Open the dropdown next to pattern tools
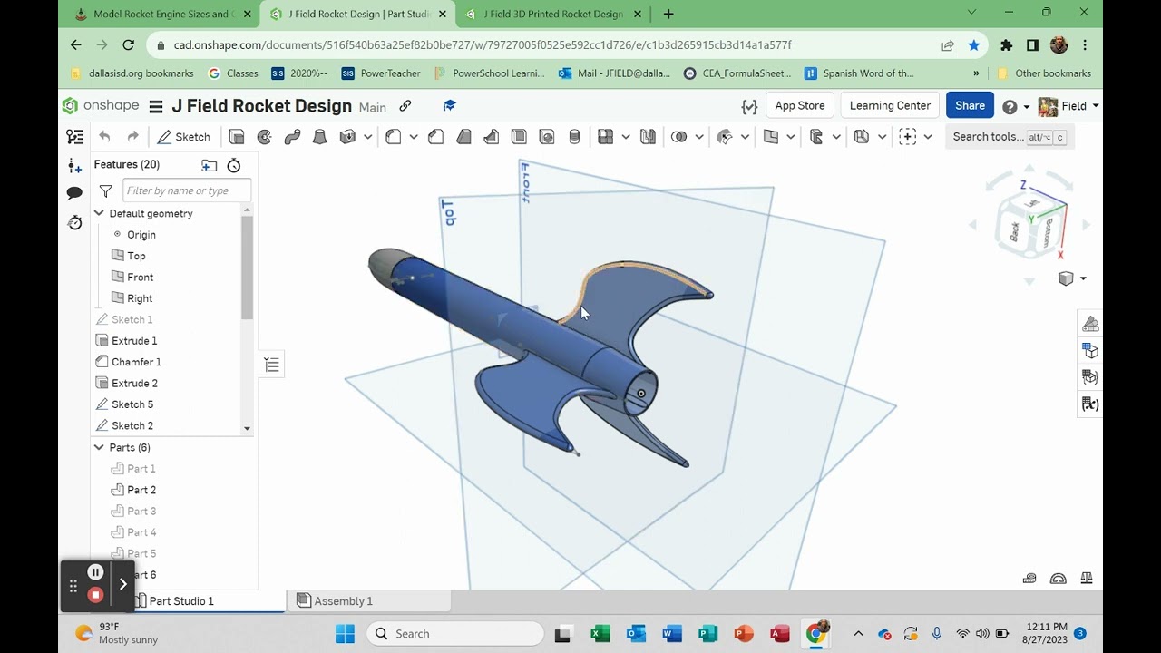Viewport: 1161px width, 653px height. click(x=625, y=137)
